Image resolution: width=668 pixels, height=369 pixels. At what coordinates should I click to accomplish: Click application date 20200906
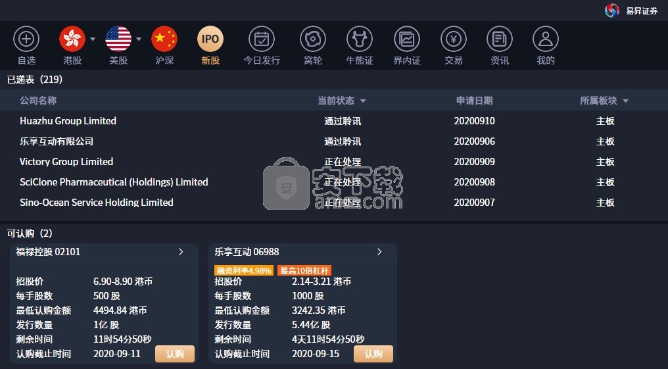474,141
